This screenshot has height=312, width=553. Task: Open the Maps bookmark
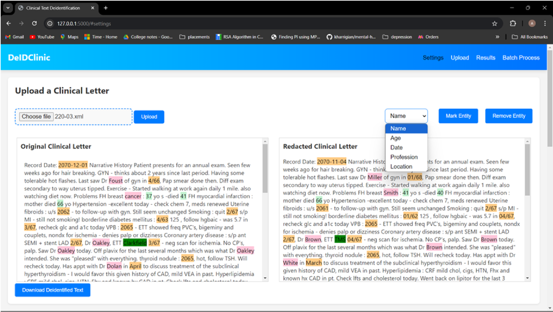(x=69, y=37)
